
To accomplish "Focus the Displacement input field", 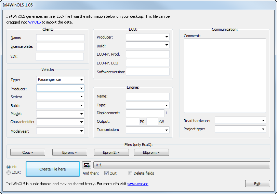I will point(145,113).
